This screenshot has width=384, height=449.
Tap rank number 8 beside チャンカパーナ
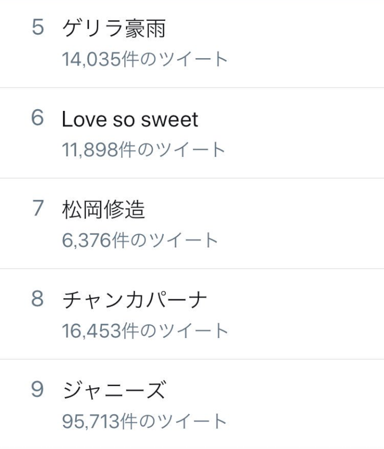pos(37,300)
